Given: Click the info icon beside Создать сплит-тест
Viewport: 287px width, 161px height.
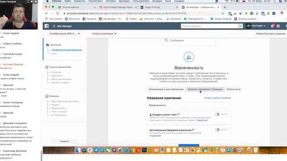Looking at the screenshot, I should pos(178,114).
